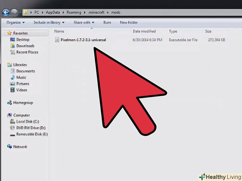Expand the arrow after PC breadcrumb
Viewport: 242px width, 181px height.
point(43,13)
